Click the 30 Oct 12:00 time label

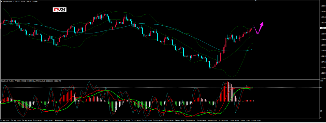pos(213,120)
